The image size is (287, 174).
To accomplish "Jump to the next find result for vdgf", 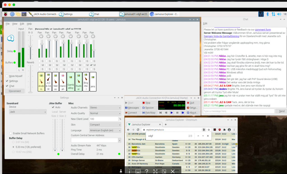I will coord(203,136).
